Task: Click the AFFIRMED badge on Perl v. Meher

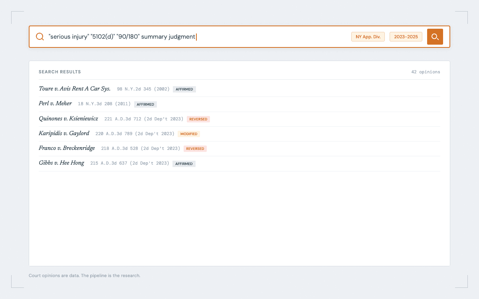Action: pyautogui.click(x=145, y=104)
